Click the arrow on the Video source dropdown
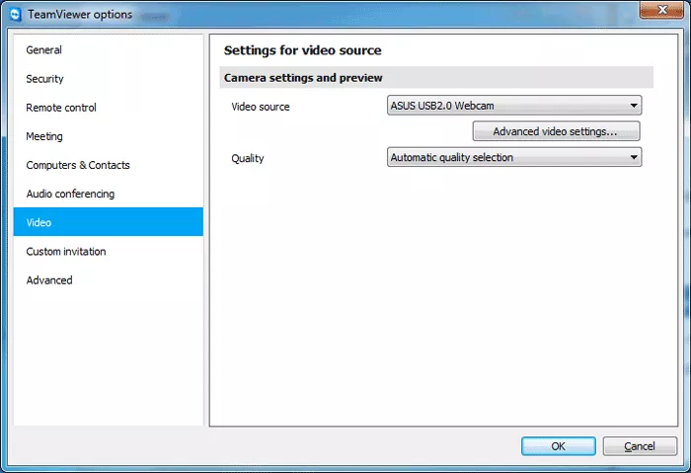Viewport: 691px width, 473px height. 634,106
